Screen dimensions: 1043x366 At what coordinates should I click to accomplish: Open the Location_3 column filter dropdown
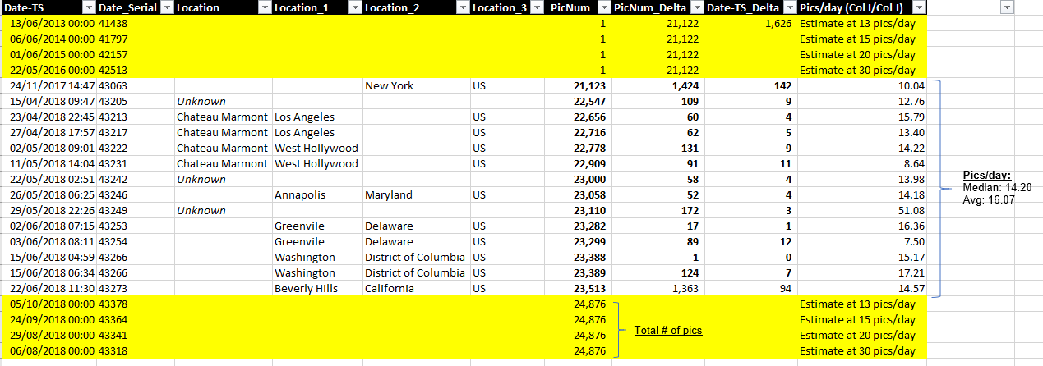tap(535, 7)
